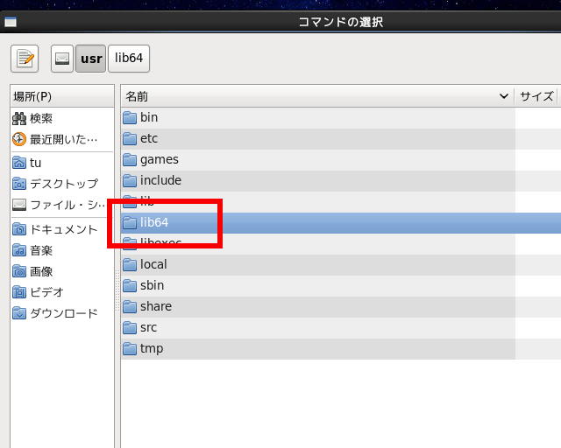Open the ドキュメント documents bookmark

[x=63, y=229]
